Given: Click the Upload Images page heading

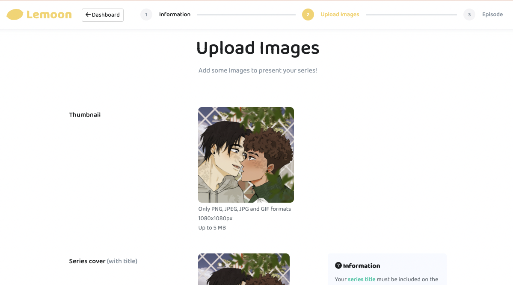Looking at the screenshot, I should tap(258, 48).
